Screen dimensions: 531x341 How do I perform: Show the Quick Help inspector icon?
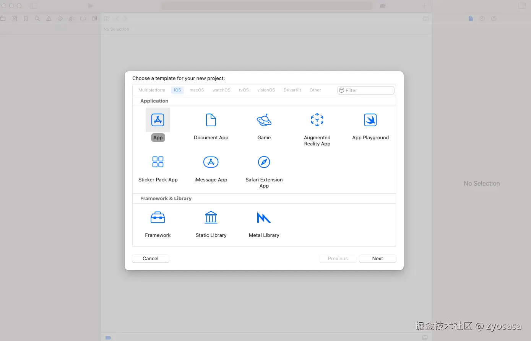point(494,18)
